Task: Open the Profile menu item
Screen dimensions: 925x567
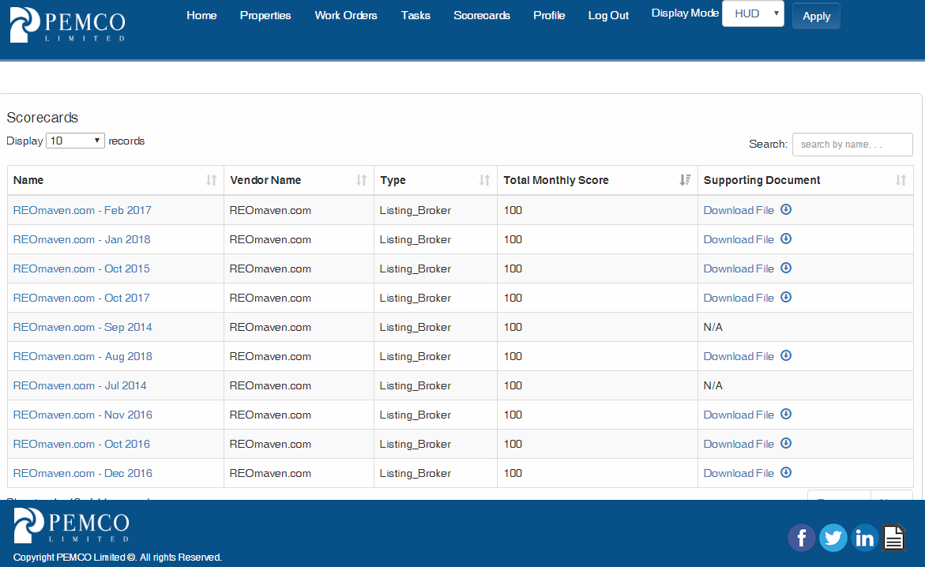Action: 549,15
